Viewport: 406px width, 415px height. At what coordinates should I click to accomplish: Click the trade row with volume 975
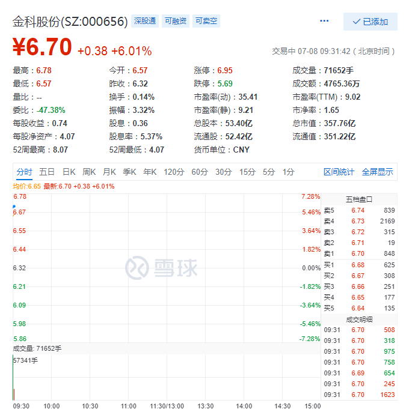[x=359, y=351]
